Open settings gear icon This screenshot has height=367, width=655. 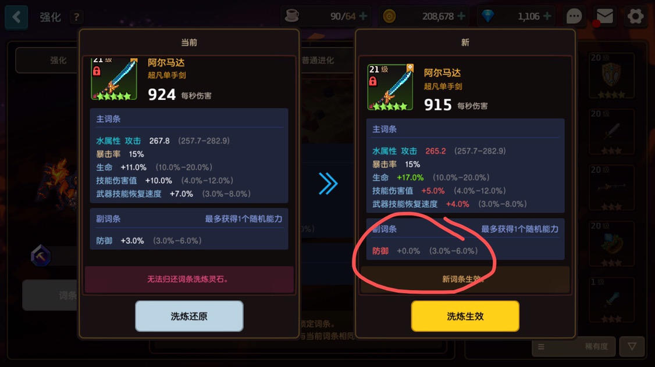coord(635,17)
